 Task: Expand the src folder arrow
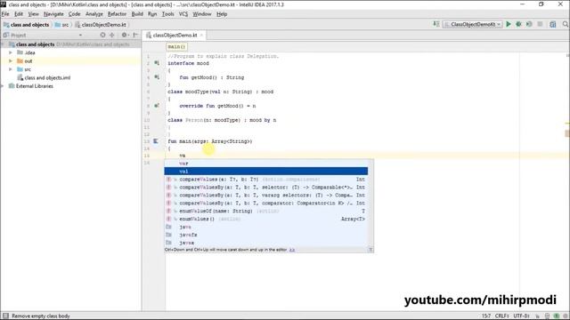(11, 69)
